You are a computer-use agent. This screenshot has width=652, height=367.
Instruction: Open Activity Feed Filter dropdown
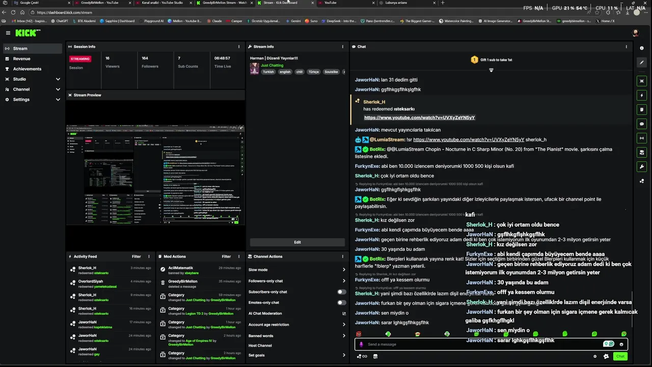click(137, 256)
